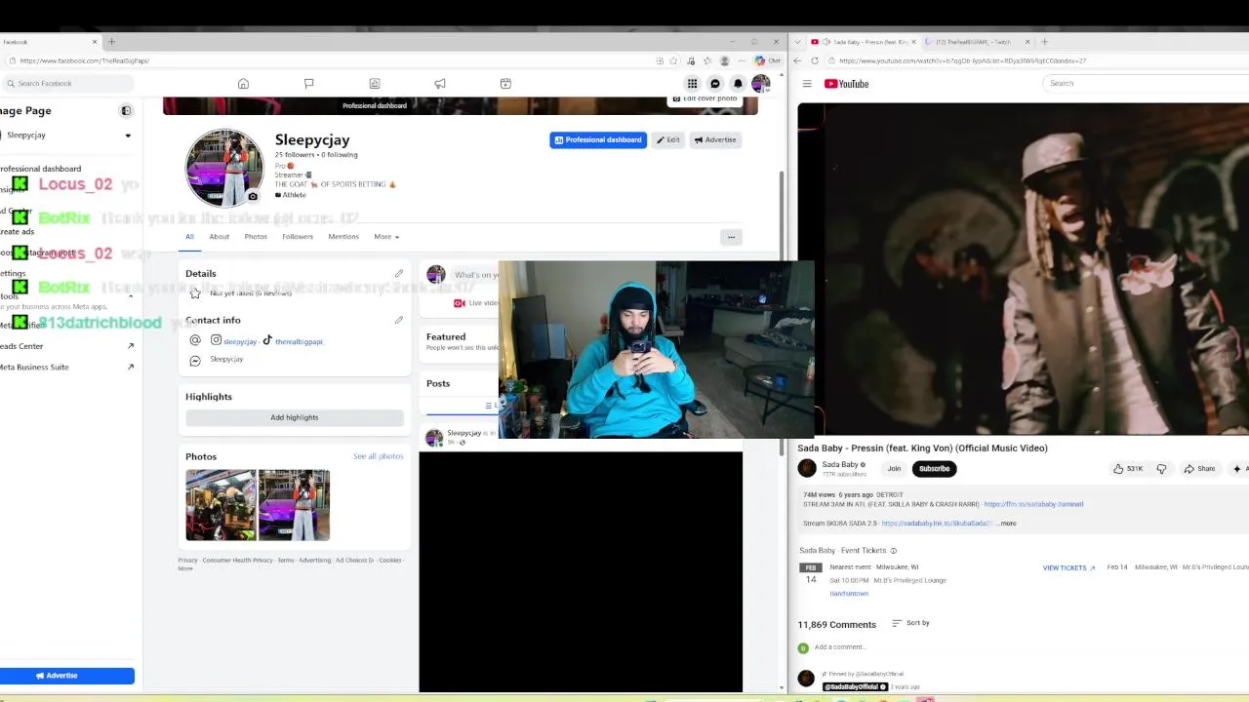
Task: Select the Mentions profile tab
Action: (x=343, y=237)
